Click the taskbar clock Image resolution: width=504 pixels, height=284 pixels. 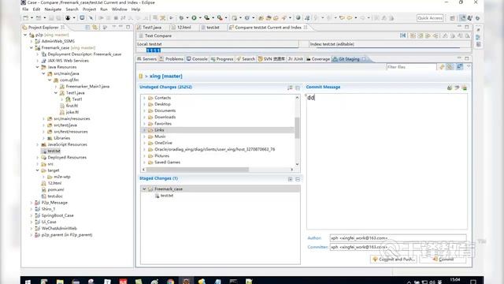455,280
